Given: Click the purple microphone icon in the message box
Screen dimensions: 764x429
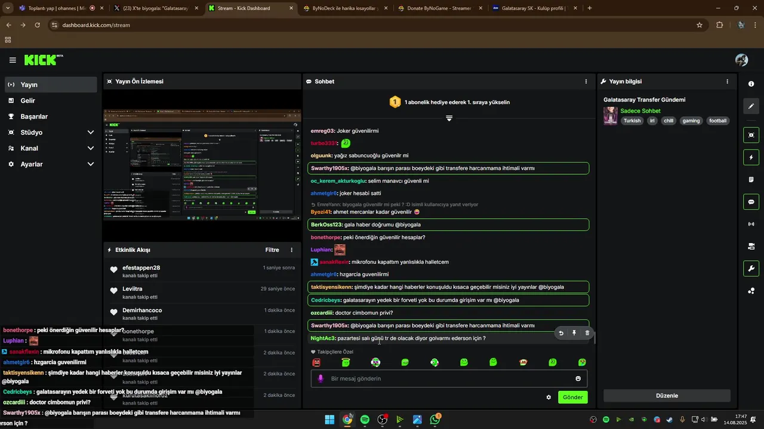Looking at the screenshot, I should pos(321,378).
